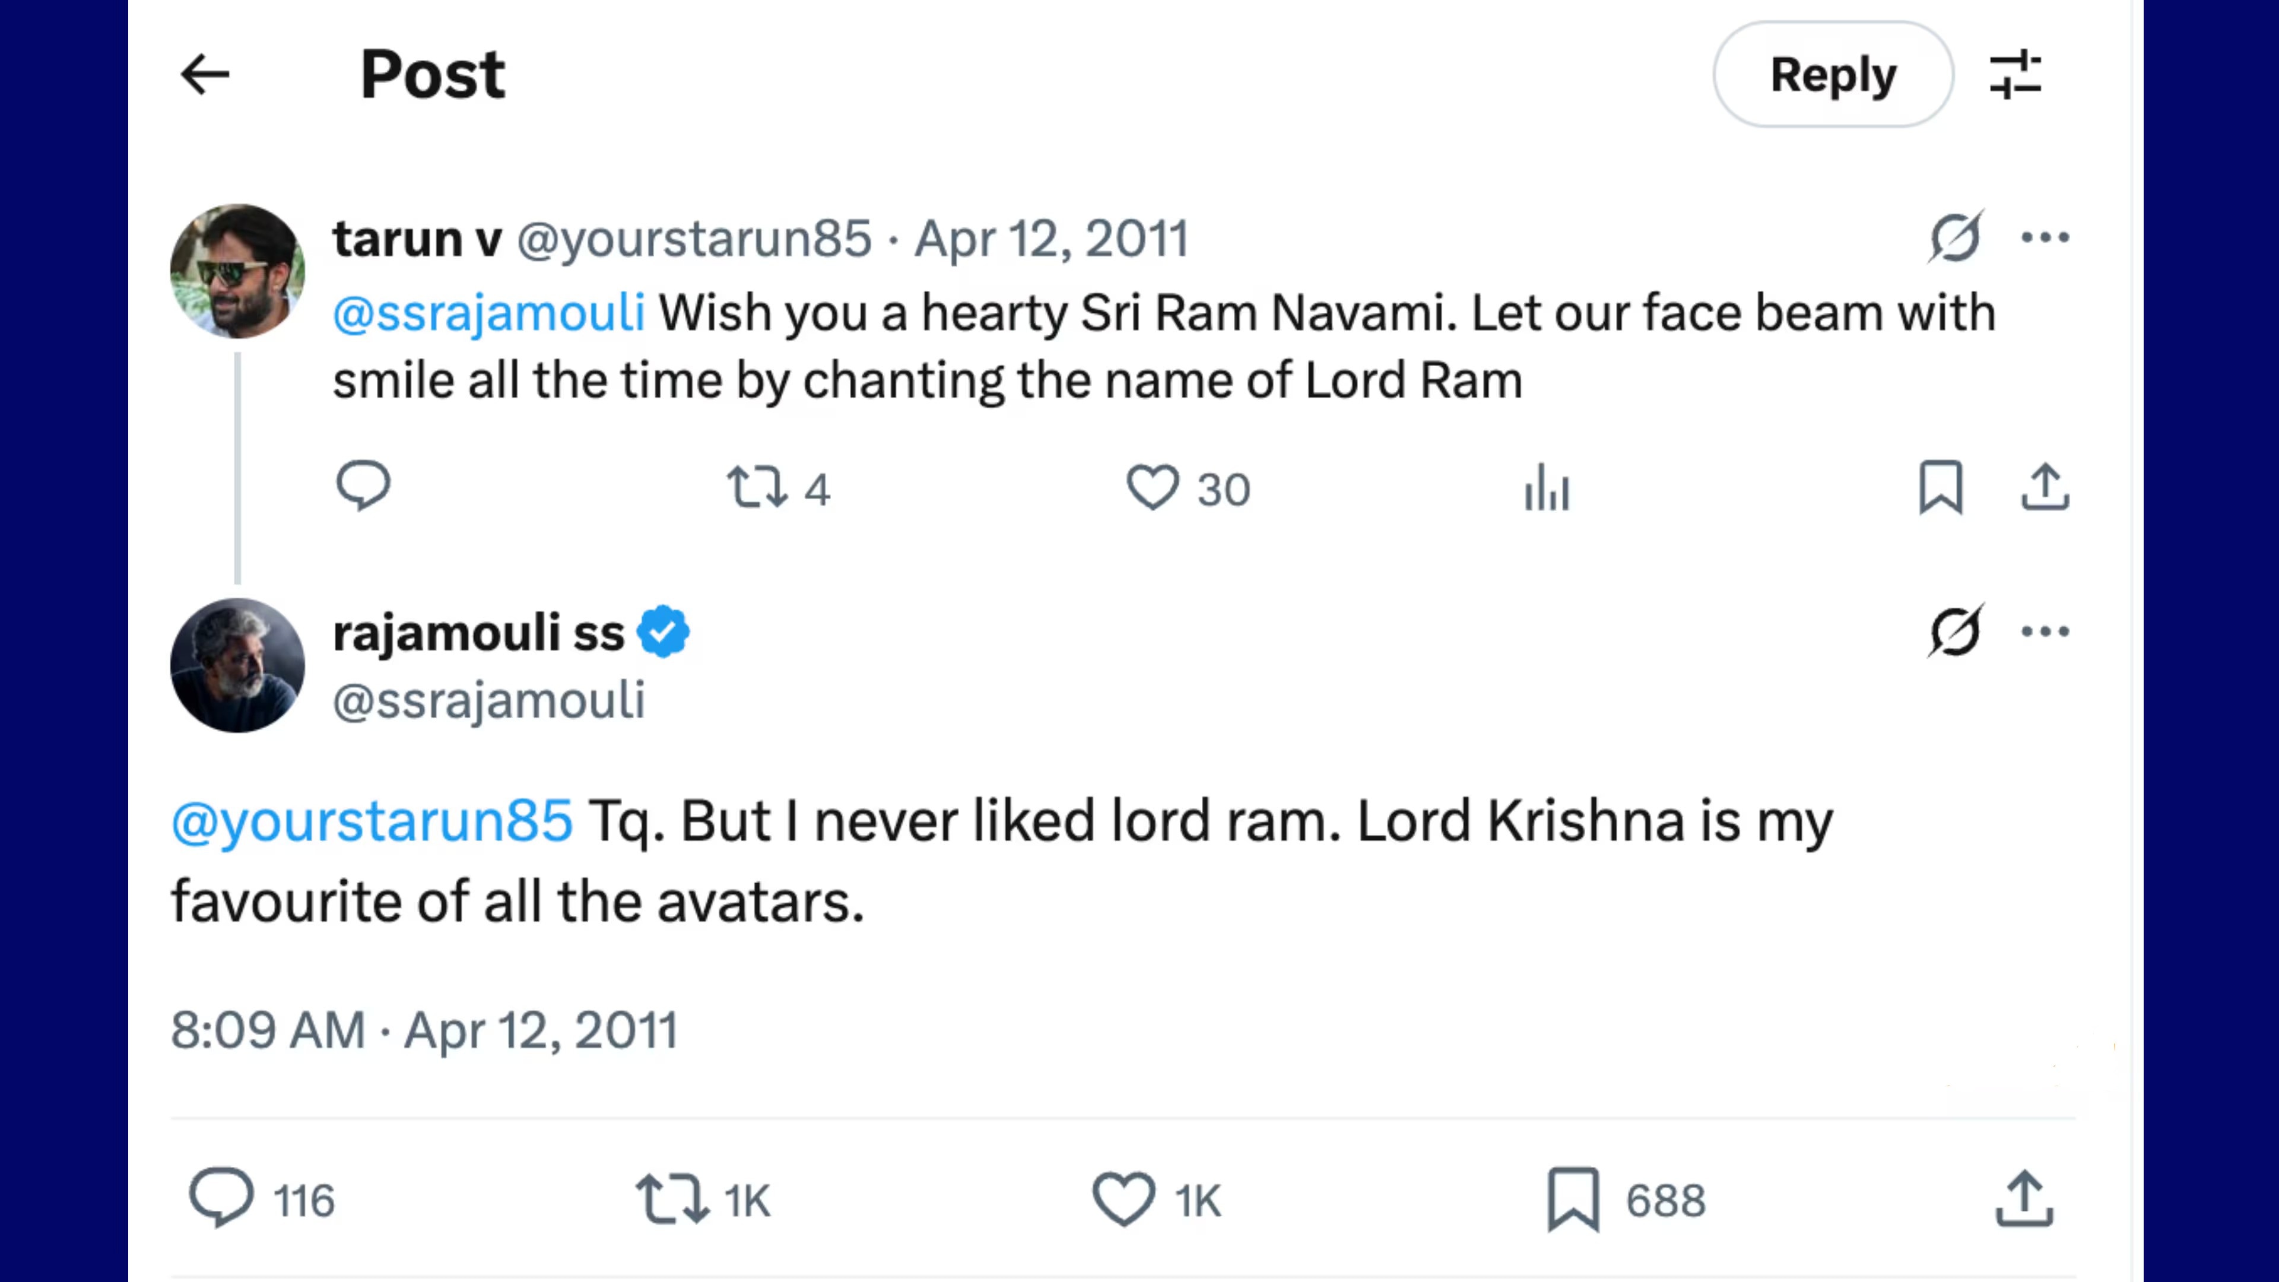Open more options menu on rajamouli's post

pos(2045,632)
